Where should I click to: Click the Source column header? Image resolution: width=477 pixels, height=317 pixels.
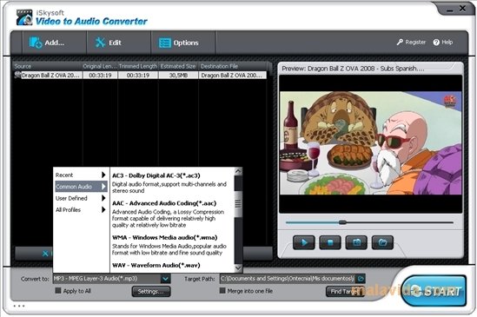(x=48, y=66)
